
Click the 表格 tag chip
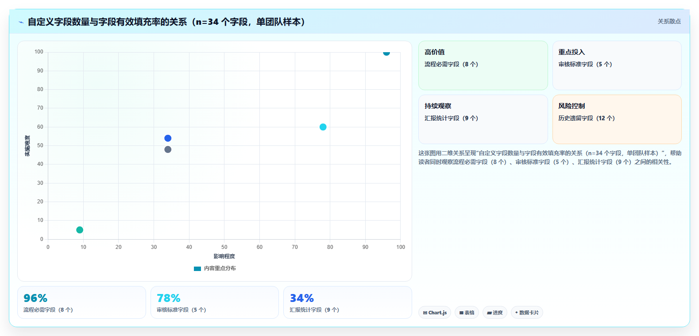click(x=467, y=313)
